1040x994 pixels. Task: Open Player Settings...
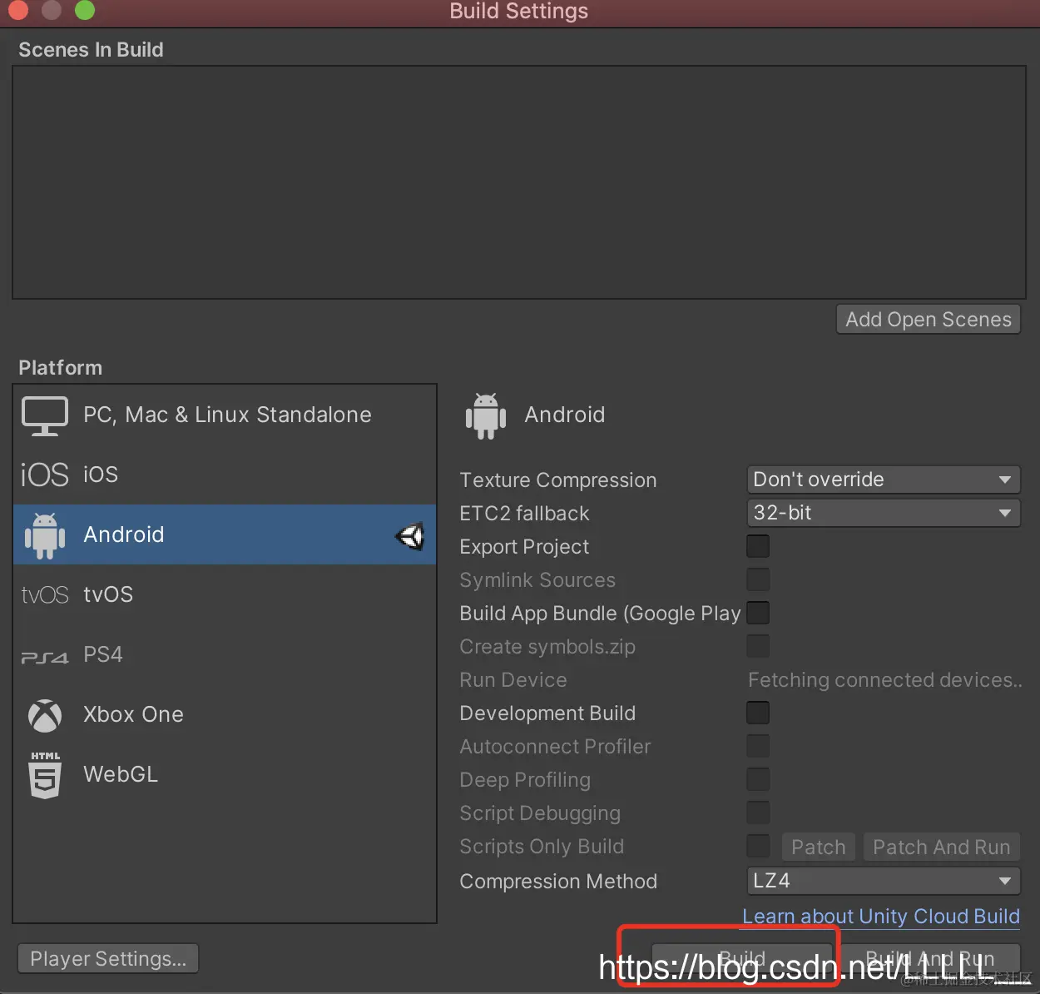[108, 959]
